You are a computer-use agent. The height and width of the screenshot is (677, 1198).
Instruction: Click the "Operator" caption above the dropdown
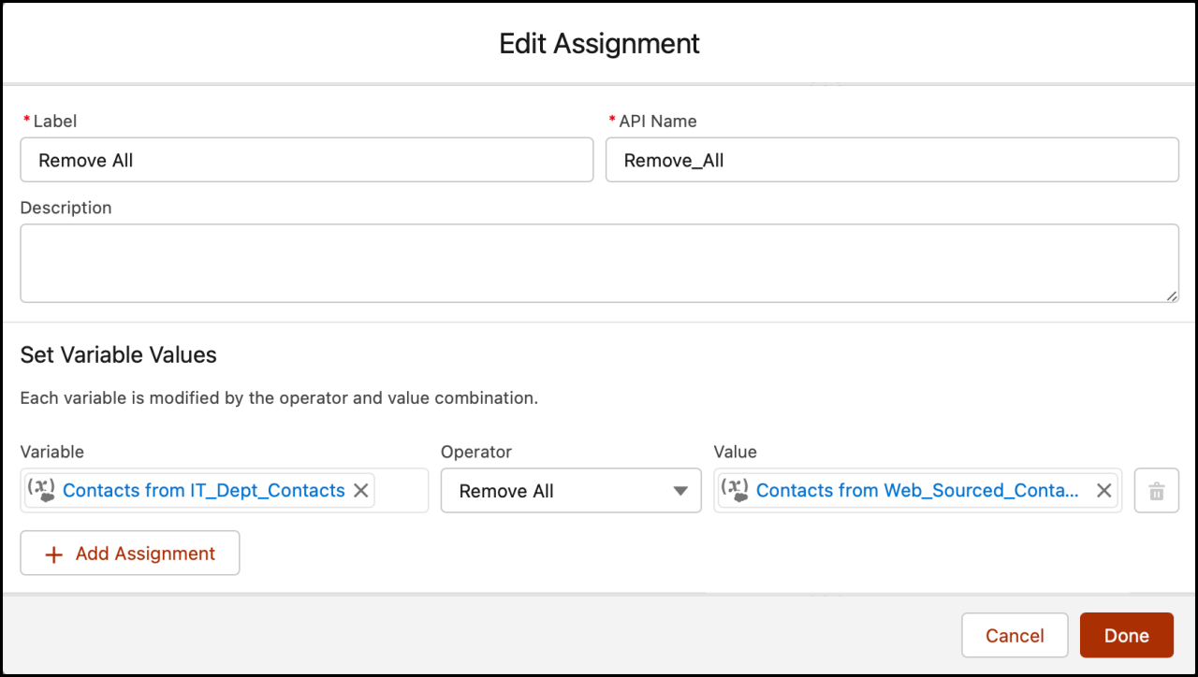point(476,452)
